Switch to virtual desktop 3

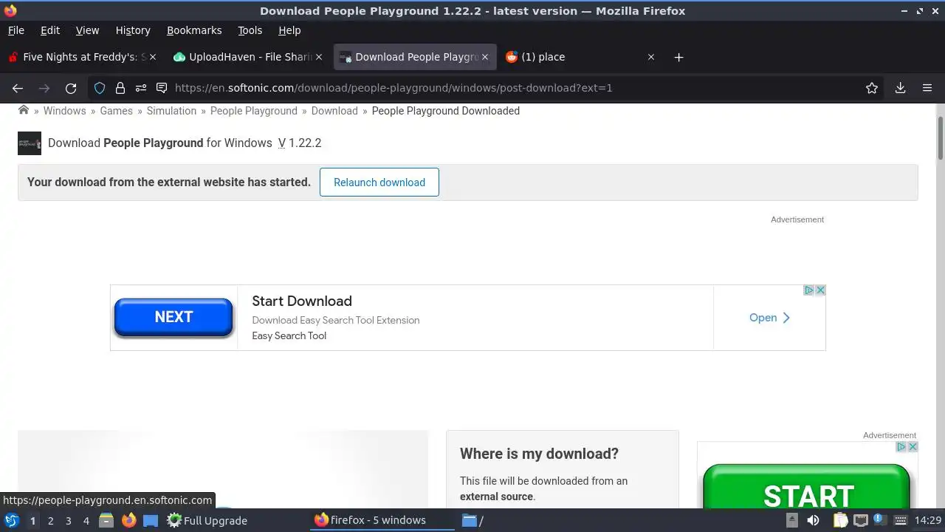point(69,520)
